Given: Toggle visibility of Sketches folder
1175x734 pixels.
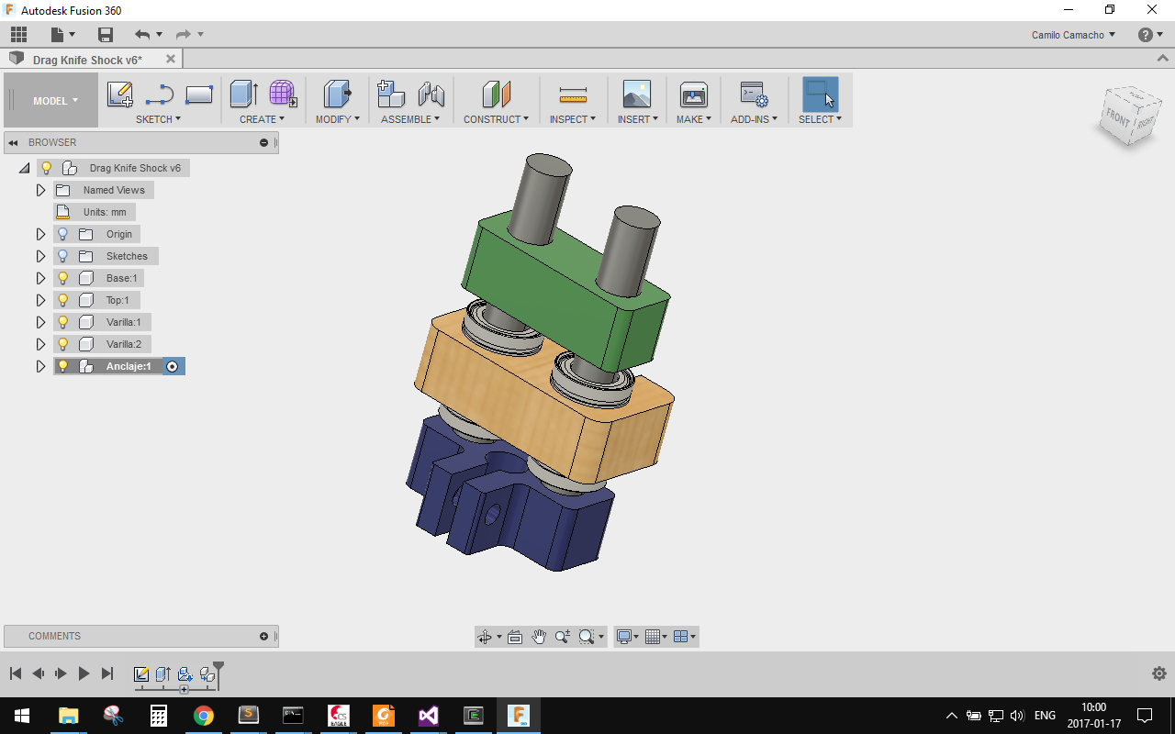Looking at the screenshot, I should tap(63, 256).
